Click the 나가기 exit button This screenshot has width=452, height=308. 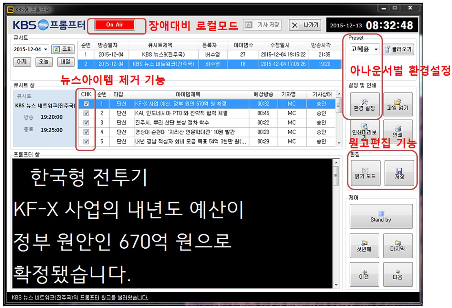305,25
